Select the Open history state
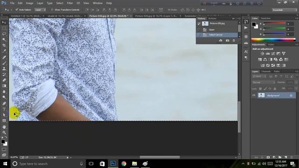This screenshot has height=168, width=299. click(217, 30)
